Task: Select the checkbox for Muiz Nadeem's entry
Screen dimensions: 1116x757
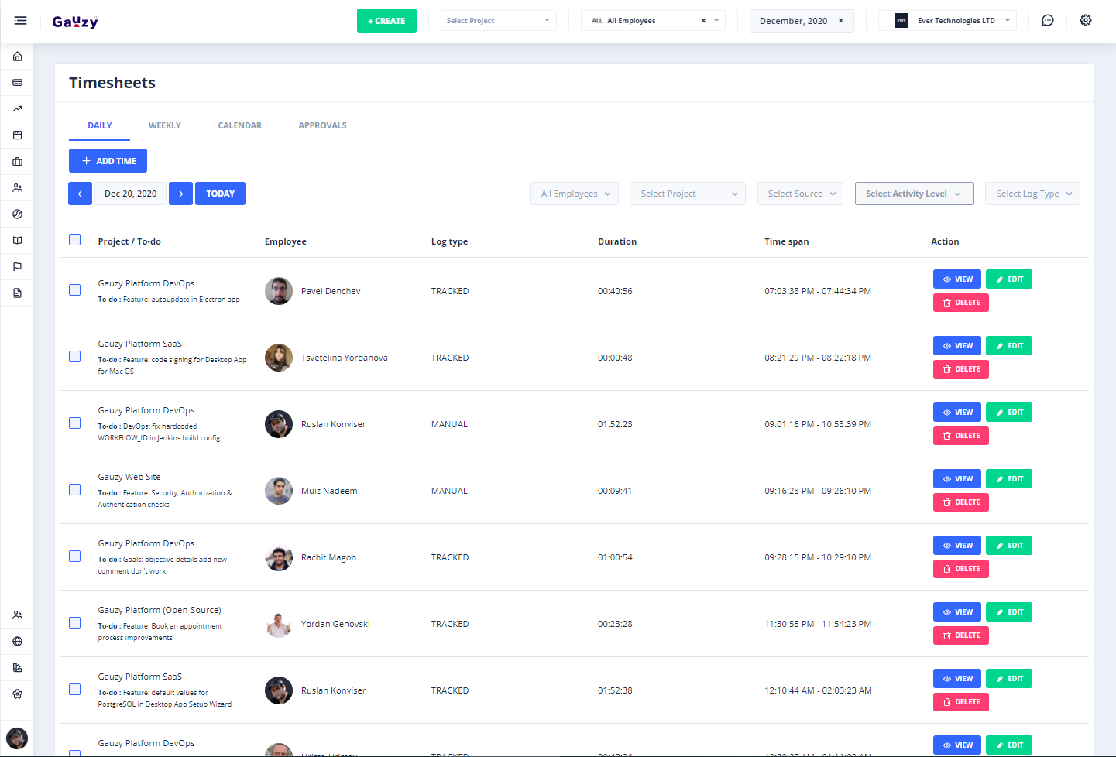Action: pyautogui.click(x=75, y=490)
